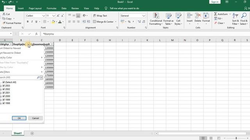Choose Sort Oldest to Newest
Image resolution: width=250 pixels, height=140 pixels.
pyautogui.click(x=10, y=48)
